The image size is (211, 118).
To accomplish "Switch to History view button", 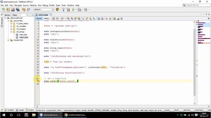I will tap(47, 18).
